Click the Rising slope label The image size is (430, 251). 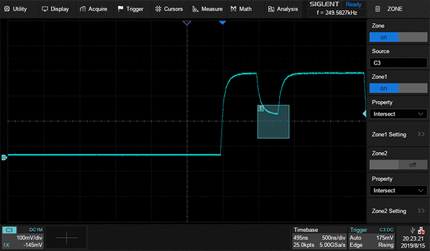[386, 245]
